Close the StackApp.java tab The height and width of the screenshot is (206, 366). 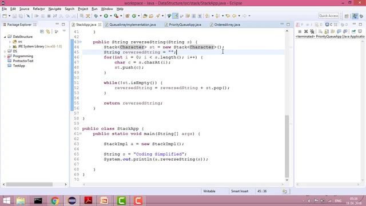pyautogui.click(x=100, y=25)
